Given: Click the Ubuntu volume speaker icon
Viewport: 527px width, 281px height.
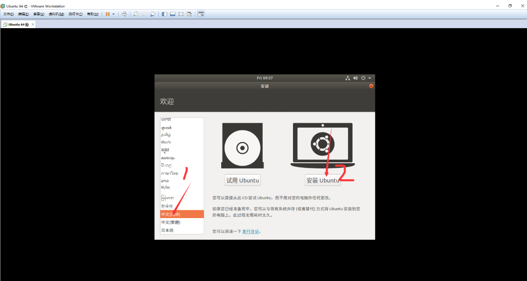Looking at the screenshot, I should pyautogui.click(x=355, y=78).
